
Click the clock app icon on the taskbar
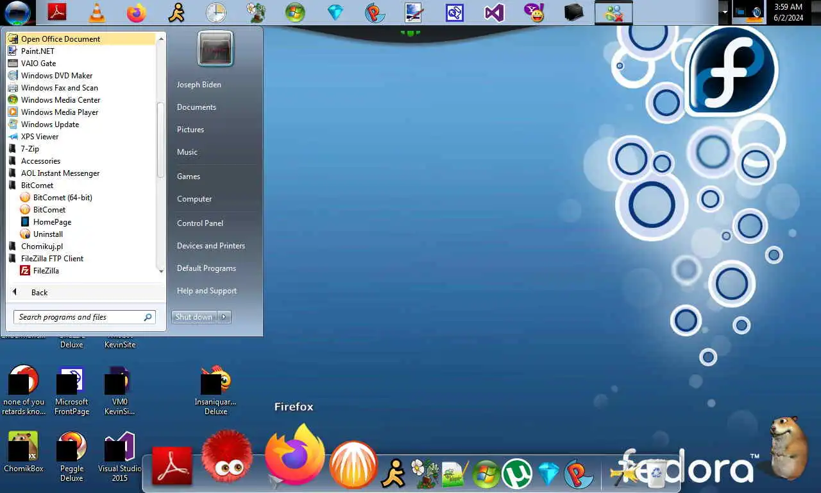pyautogui.click(x=216, y=12)
